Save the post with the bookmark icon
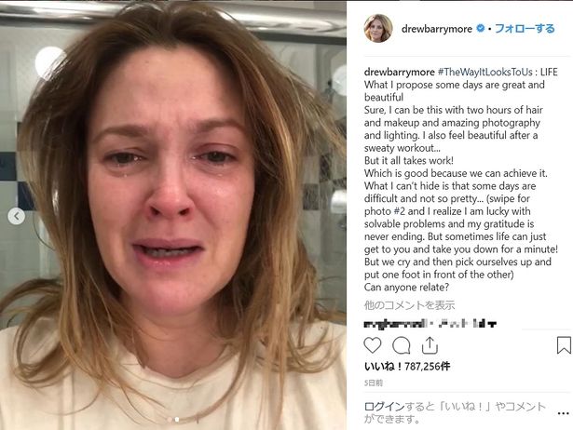This screenshot has height=430, width=573. click(x=564, y=345)
